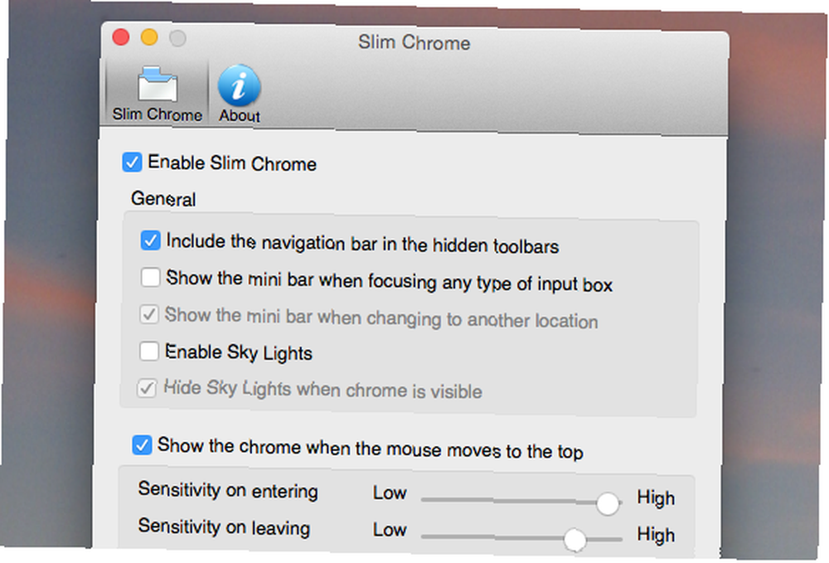Enable mini bar when focusing any input box
This screenshot has height=563, width=829.
(151, 277)
